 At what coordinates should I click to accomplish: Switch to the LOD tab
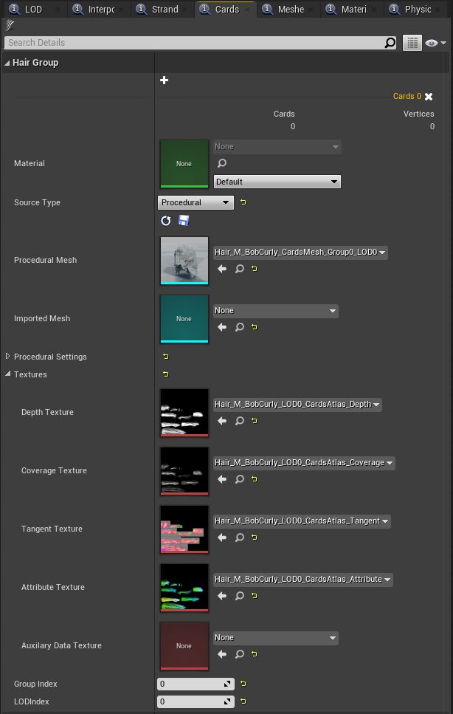coord(33,9)
